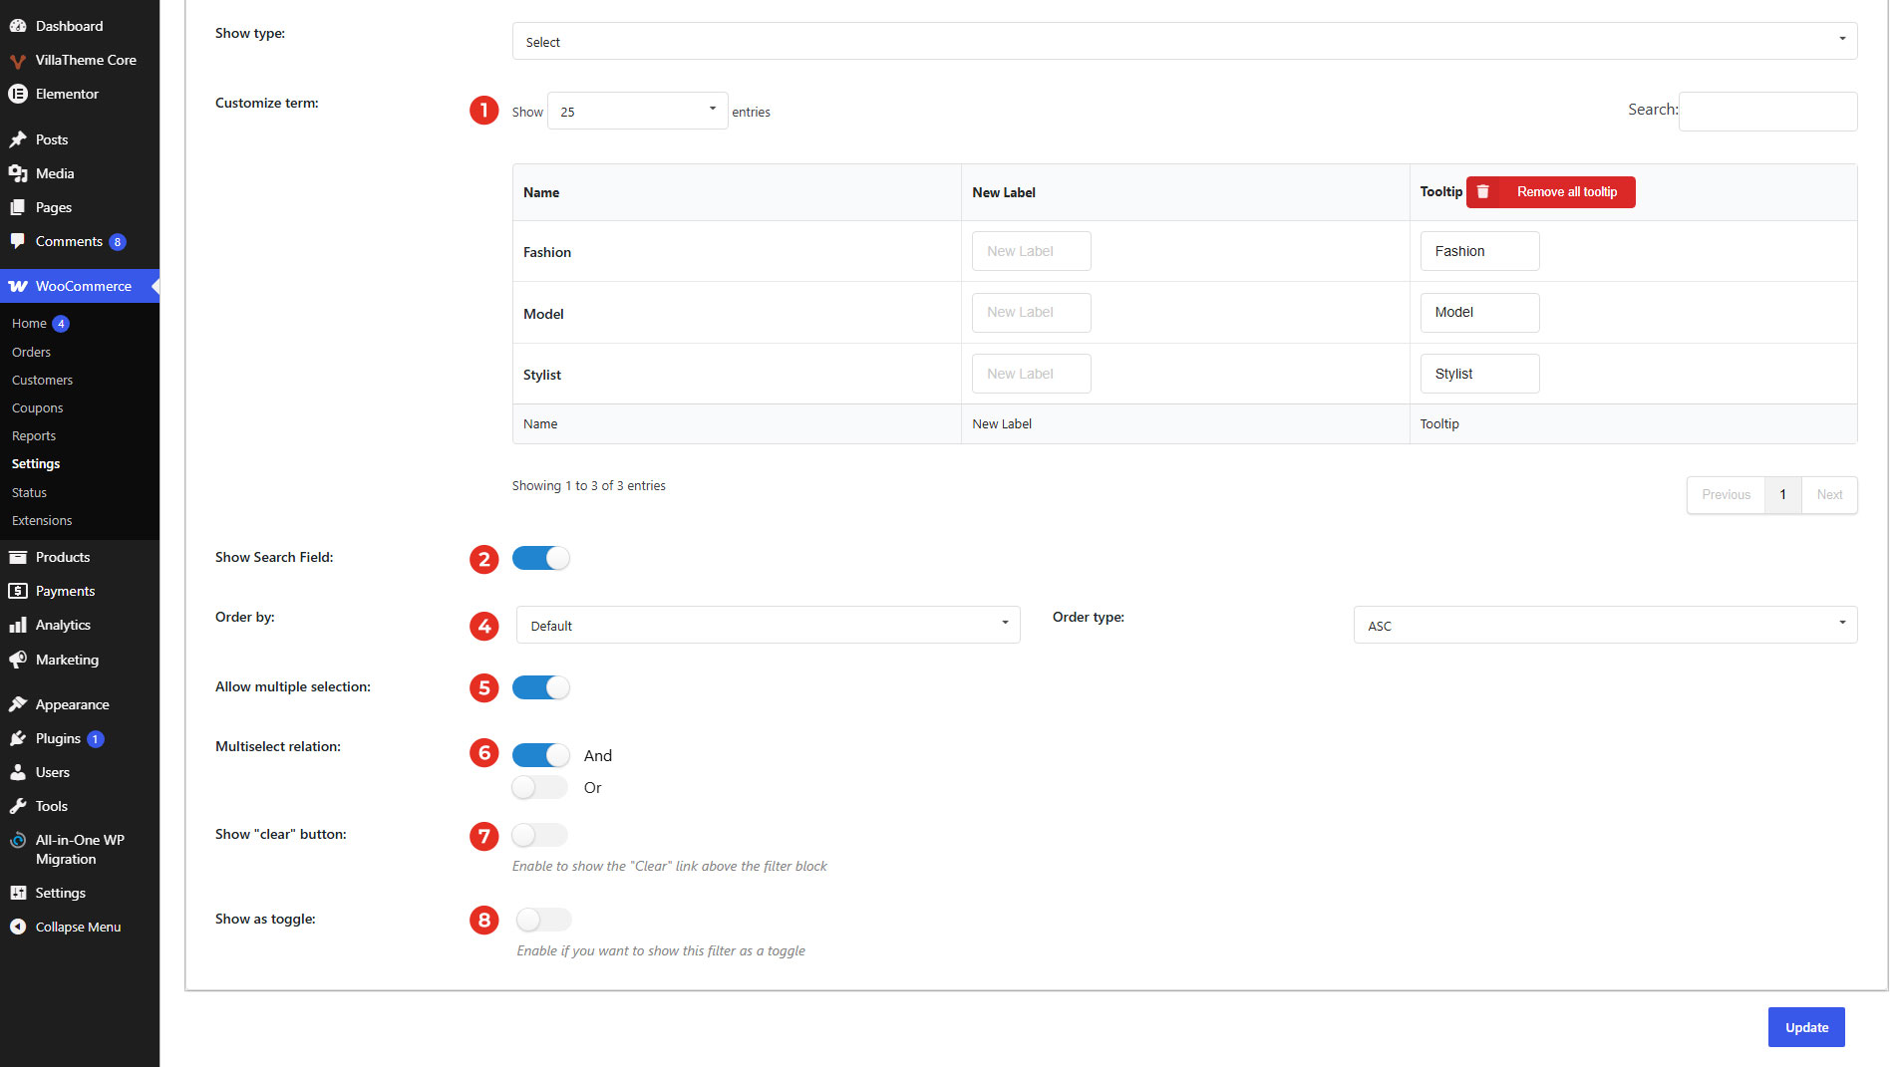Click the Elementor sidebar icon
This screenshot has height=1067, width=1899.
pyautogui.click(x=18, y=94)
